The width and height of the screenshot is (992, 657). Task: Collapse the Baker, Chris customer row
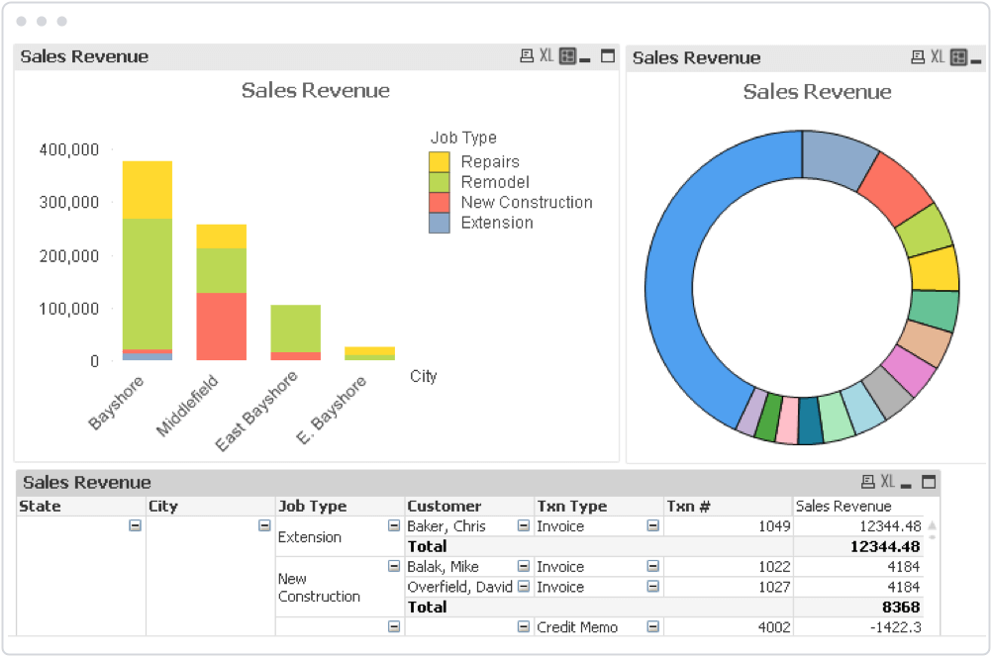coord(523,525)
